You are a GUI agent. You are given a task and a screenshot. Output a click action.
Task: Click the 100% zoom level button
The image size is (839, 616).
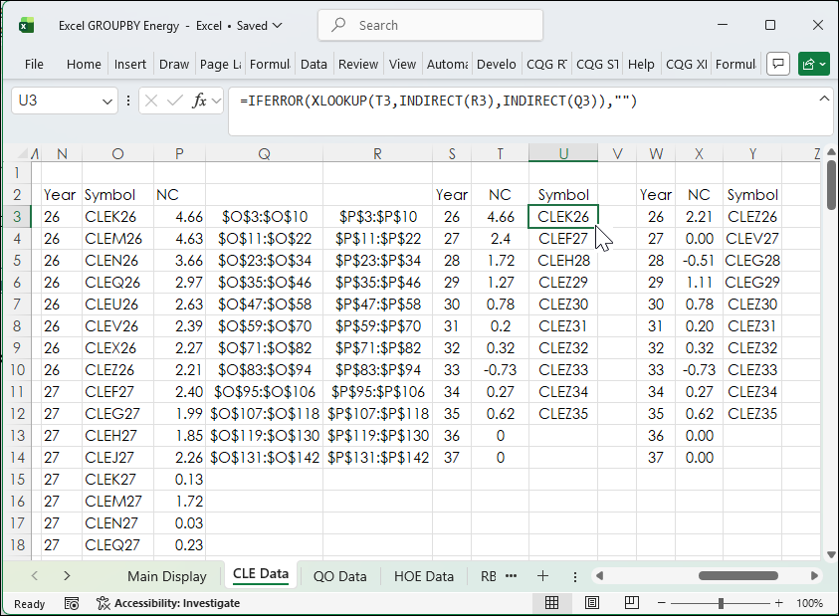click(809, 603)
